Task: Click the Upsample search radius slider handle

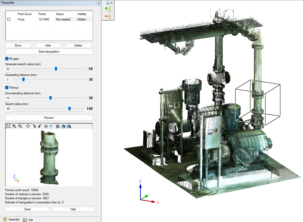Action: pyautogui.click(x=56, y=69)
